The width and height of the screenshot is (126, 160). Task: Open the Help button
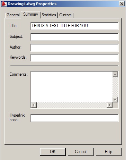point(109,152)
